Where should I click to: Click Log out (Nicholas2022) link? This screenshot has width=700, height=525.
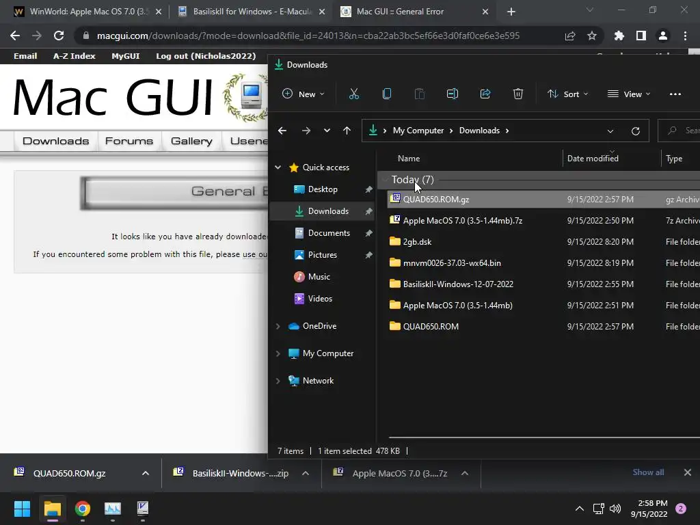[206, 56]
